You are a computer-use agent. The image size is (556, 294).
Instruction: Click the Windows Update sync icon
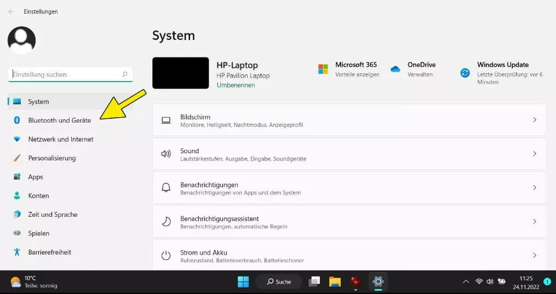(465, 73)
